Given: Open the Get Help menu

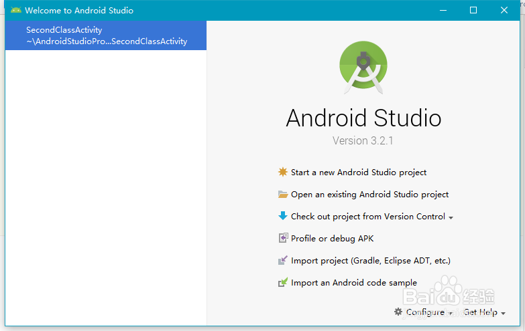Looking at the screenshot, I should point(481,312).
